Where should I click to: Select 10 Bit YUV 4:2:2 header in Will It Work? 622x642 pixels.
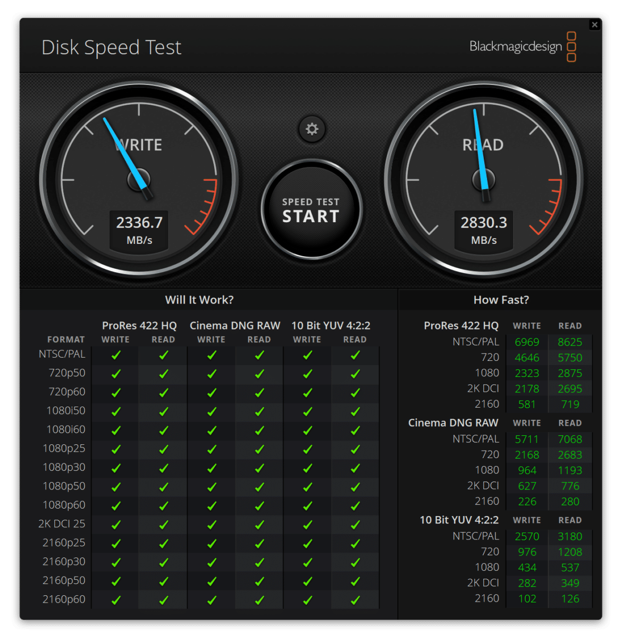pos(331,325)
